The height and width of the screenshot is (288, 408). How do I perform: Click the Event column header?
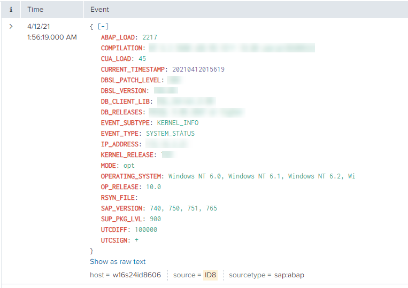99,10
